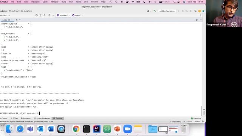Open the Event Log

click(196, 118)
